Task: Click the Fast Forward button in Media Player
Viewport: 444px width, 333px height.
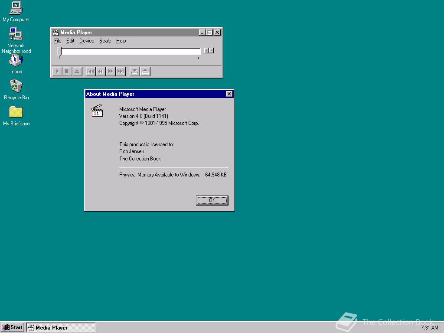Action: (111, 72)
